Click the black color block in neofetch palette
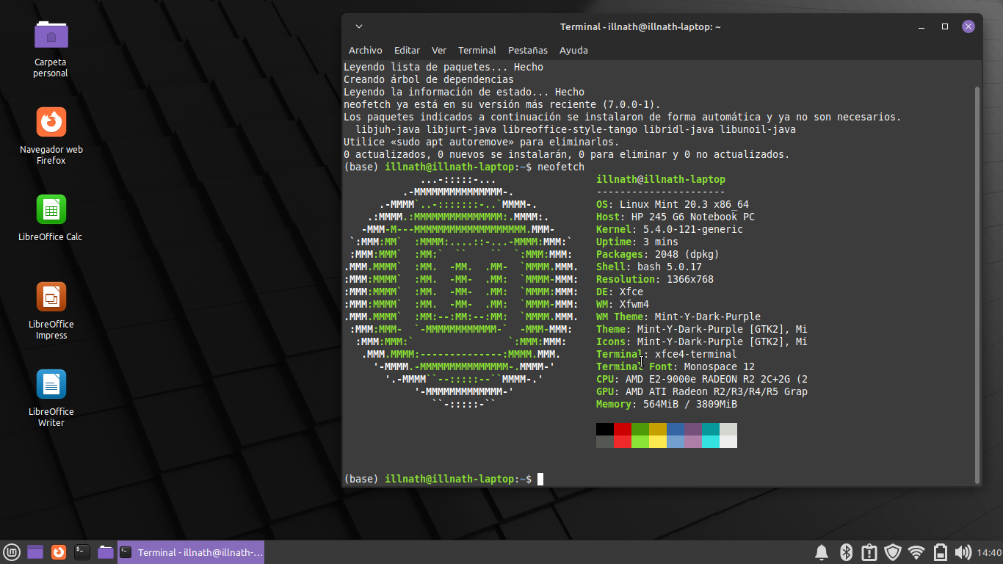This screenshot has width=1003, height=564. pos(605,429)
